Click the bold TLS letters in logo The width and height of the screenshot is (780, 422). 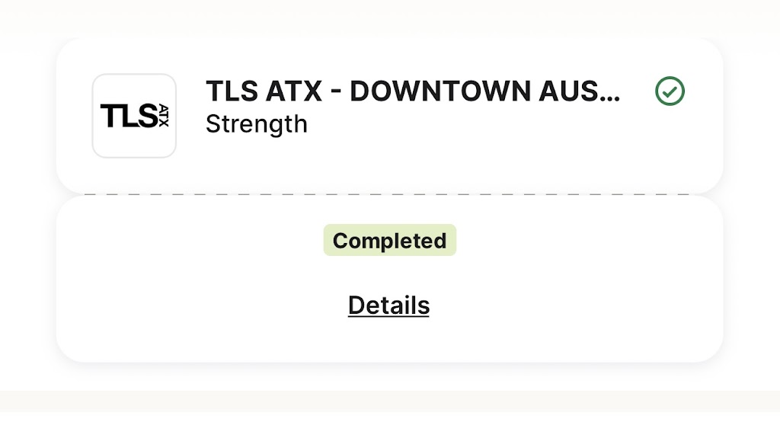click(128, 117)
